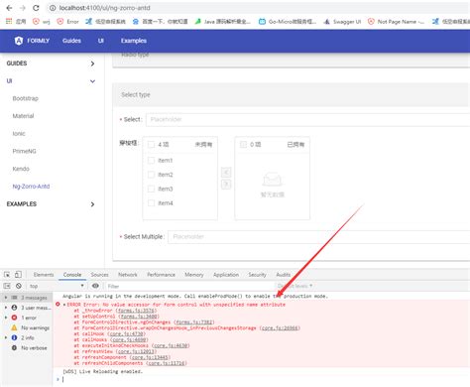Image resolution: width=470 pixels, height=387 pixels.
Task: Open the apps grid bookmark icon
Action: click(9, 22)
